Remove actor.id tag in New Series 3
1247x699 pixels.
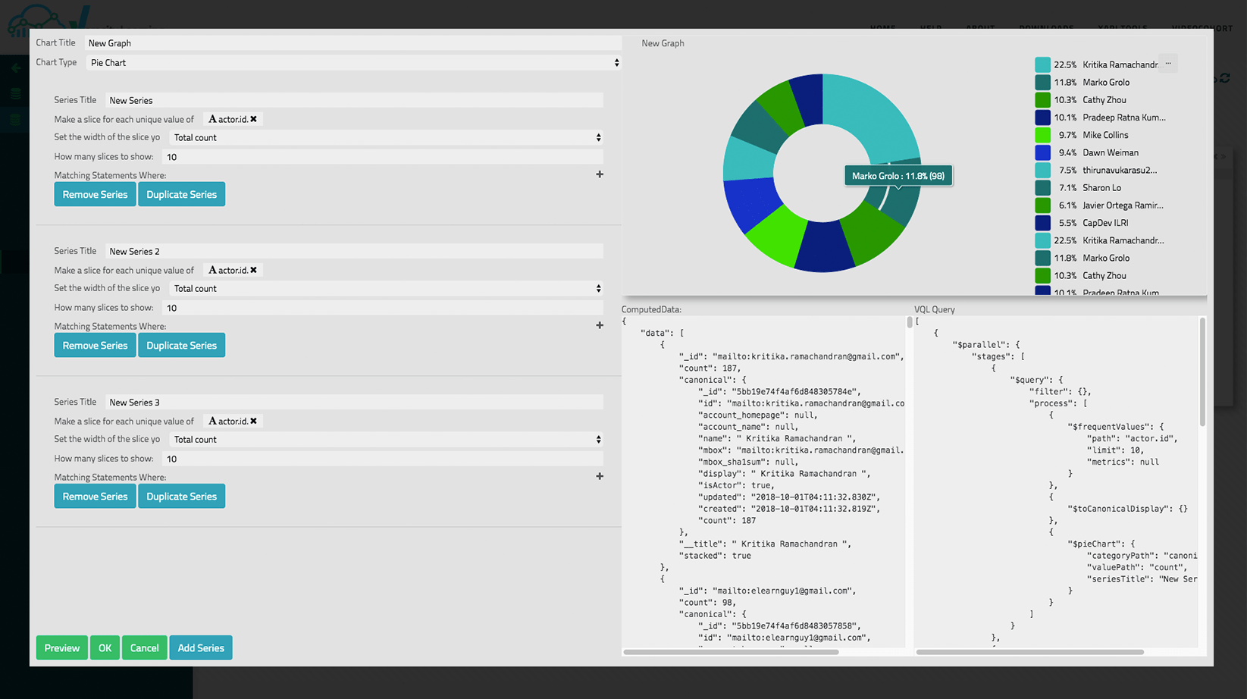pyautogui.click(x=253, y=421)
